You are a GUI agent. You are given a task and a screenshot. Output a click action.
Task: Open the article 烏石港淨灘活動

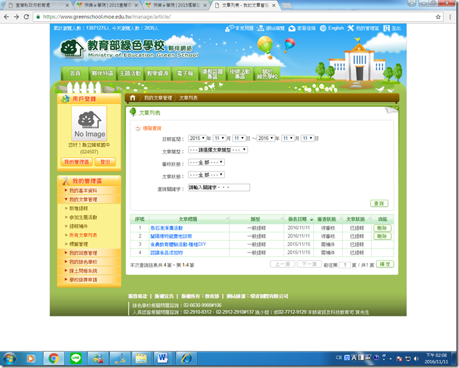point(166,228)
